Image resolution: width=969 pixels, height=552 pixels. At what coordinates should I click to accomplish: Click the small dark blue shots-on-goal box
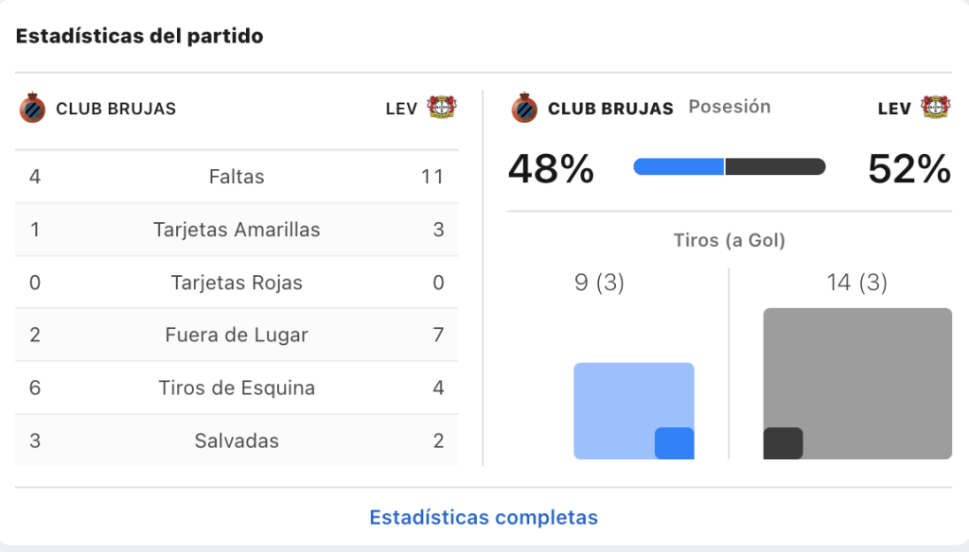pyautogui.click(x=674, y=443)
